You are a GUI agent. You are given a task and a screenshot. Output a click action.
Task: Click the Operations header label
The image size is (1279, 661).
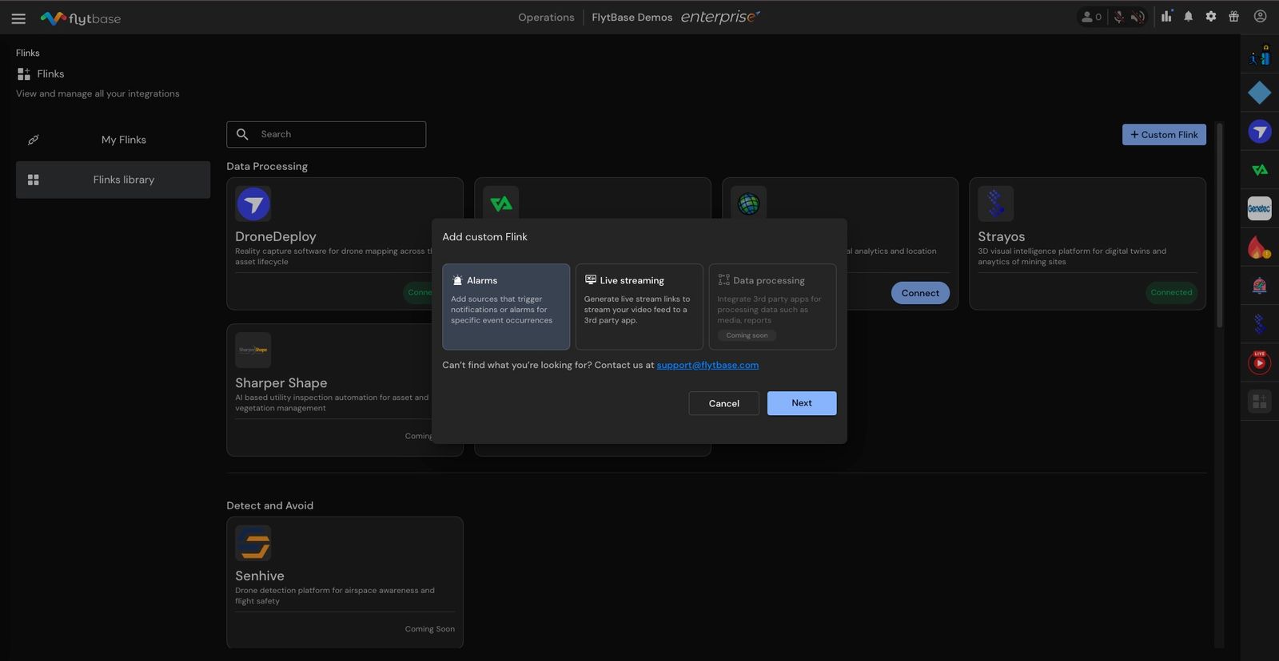546,18
